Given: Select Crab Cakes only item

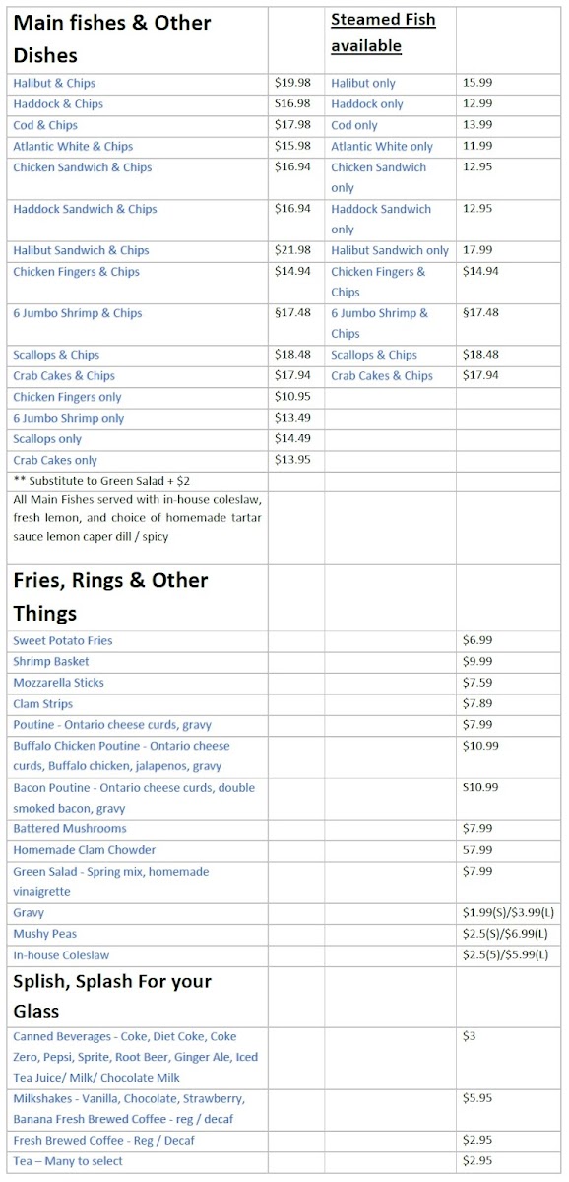Looking at the screenshot, I should click(x=55, y=461).
